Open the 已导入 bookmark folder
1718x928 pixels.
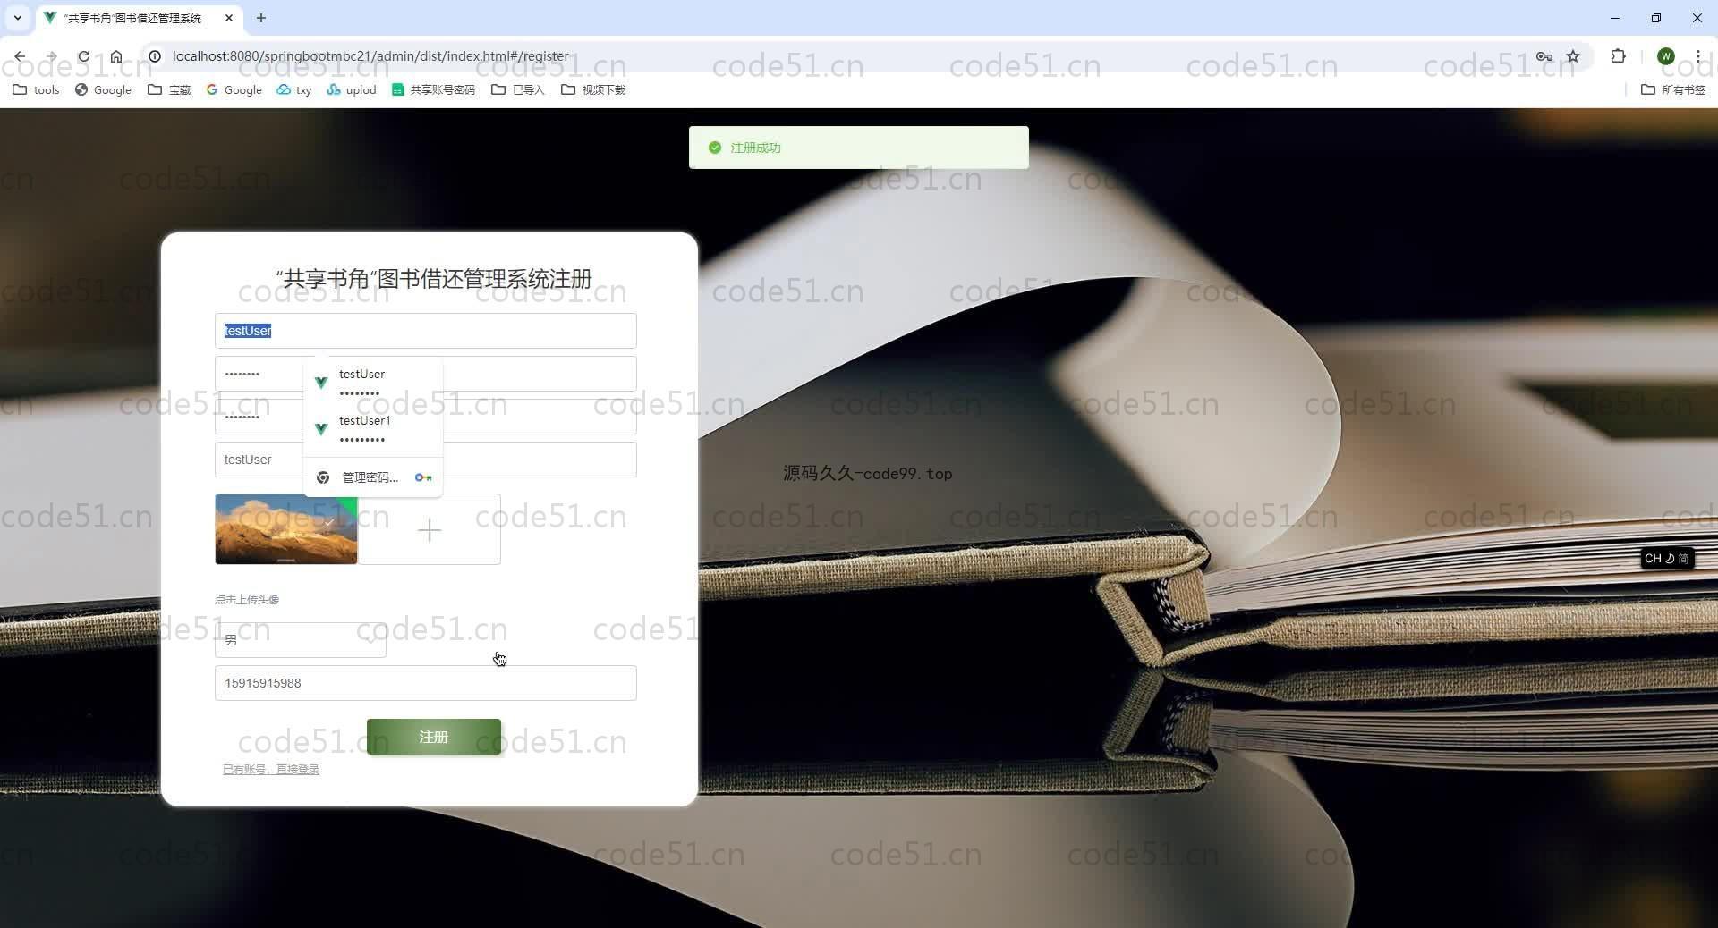518,89
